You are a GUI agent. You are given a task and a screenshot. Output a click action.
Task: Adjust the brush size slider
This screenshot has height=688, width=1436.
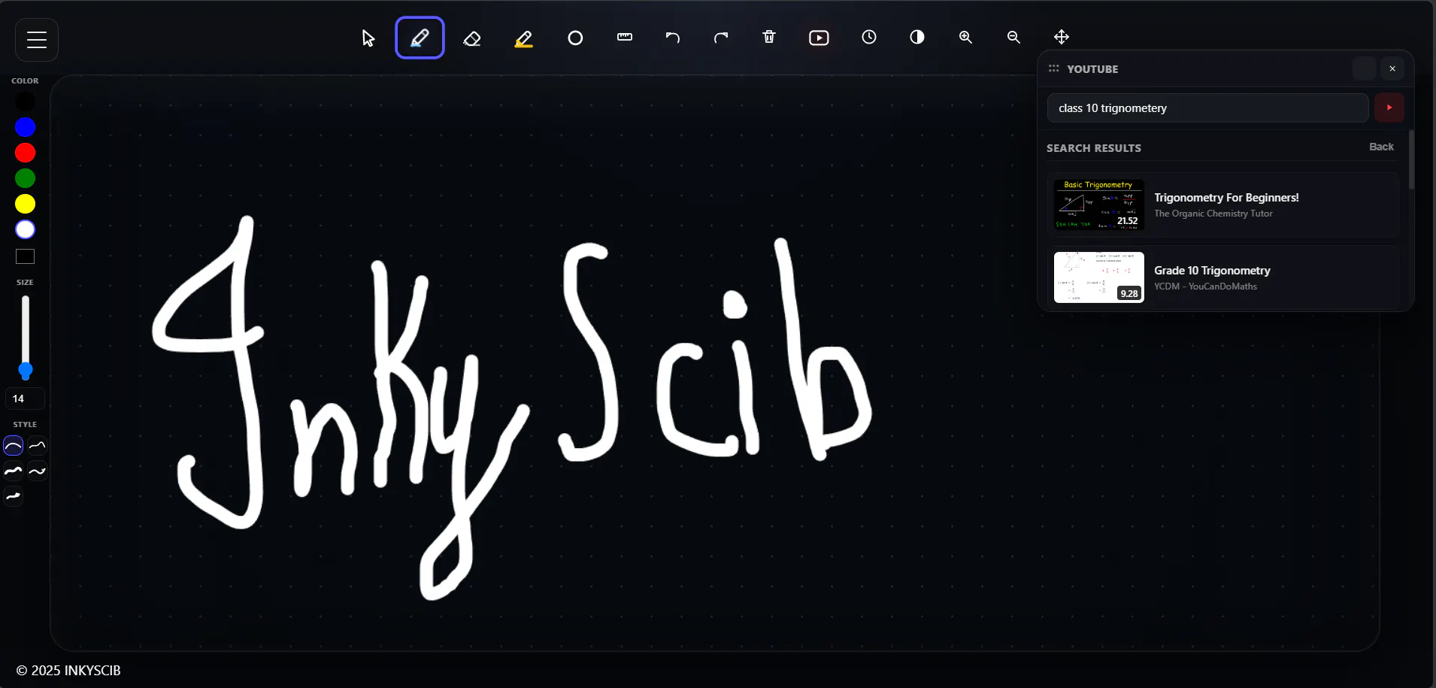[26, 336]
